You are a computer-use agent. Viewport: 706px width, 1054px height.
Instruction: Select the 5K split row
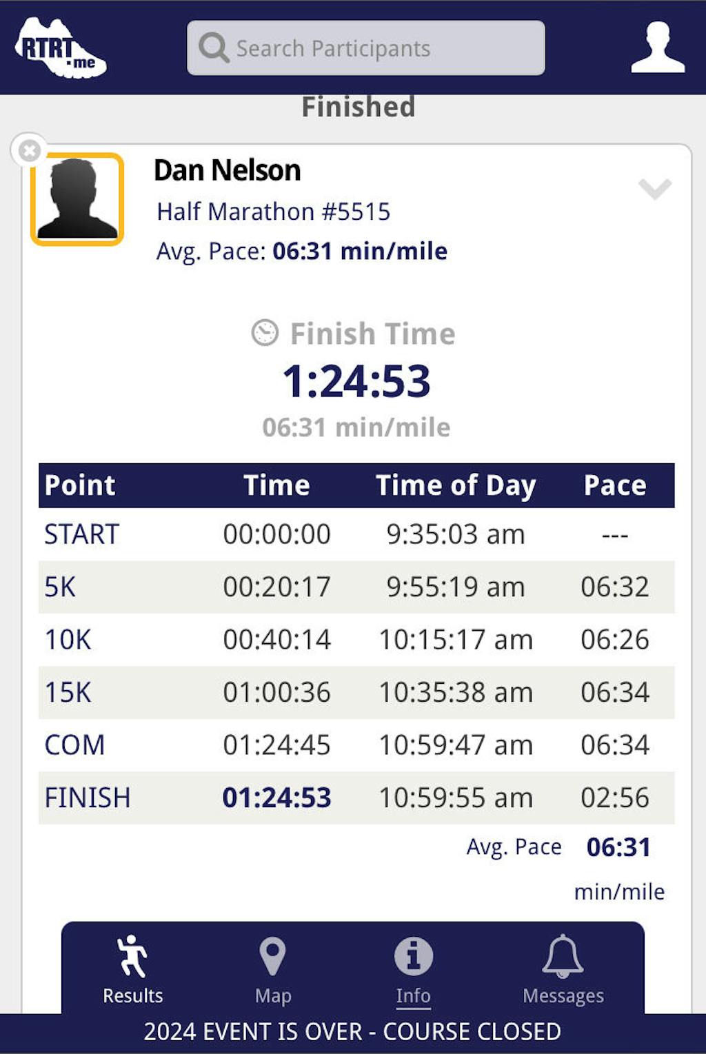point(356,587)
